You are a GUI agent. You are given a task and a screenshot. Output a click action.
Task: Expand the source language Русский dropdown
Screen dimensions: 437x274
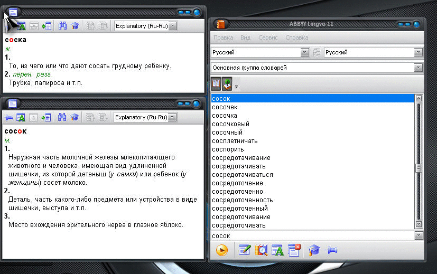(304, 52)
